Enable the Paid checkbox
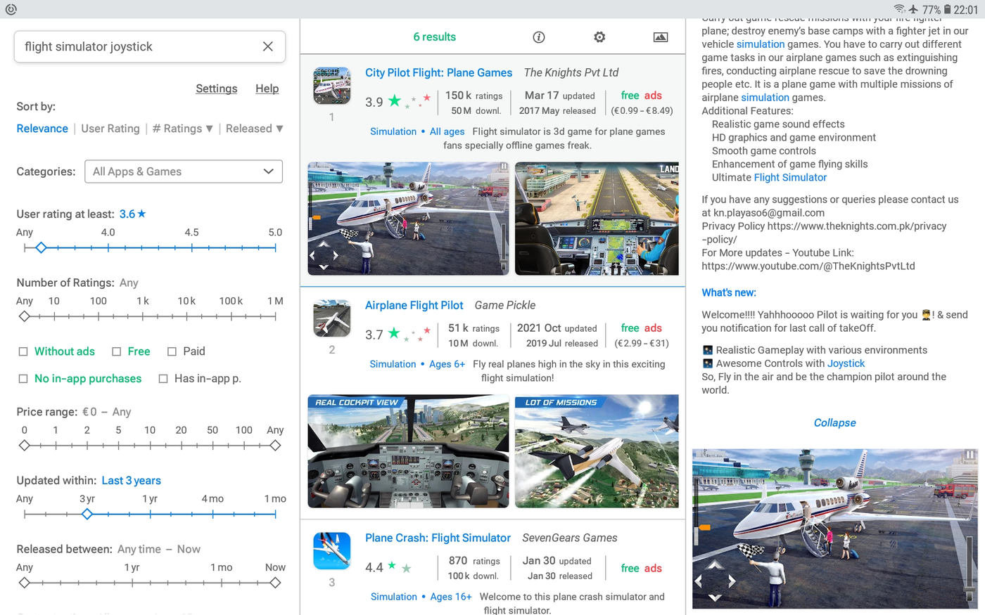 point(172,351)
